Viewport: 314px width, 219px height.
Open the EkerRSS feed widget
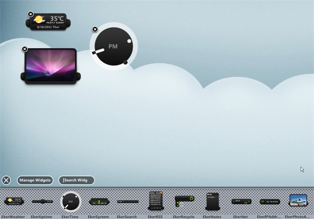tap(156, 201)
